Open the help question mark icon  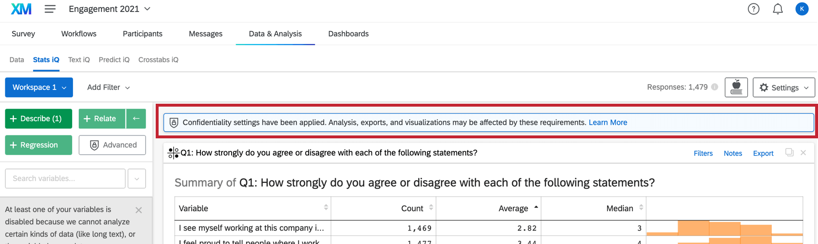(753, 9)
